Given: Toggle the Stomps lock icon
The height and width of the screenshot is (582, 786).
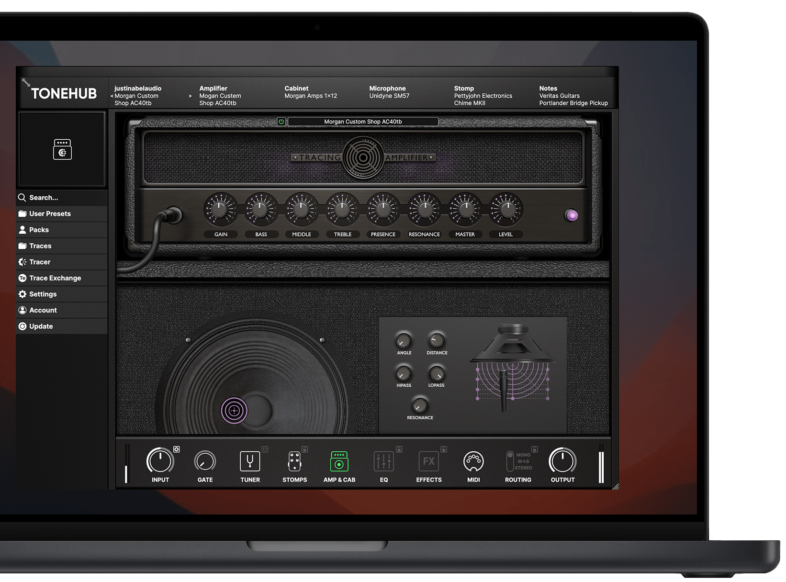Looking at the screenshot, I should [305, 449].
